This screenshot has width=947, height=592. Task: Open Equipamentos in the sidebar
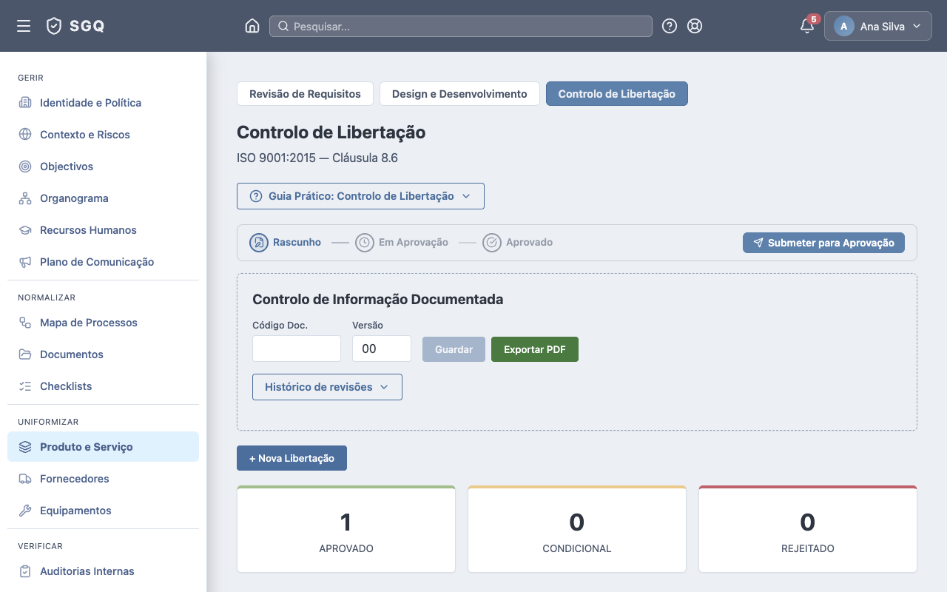[103, 511]
